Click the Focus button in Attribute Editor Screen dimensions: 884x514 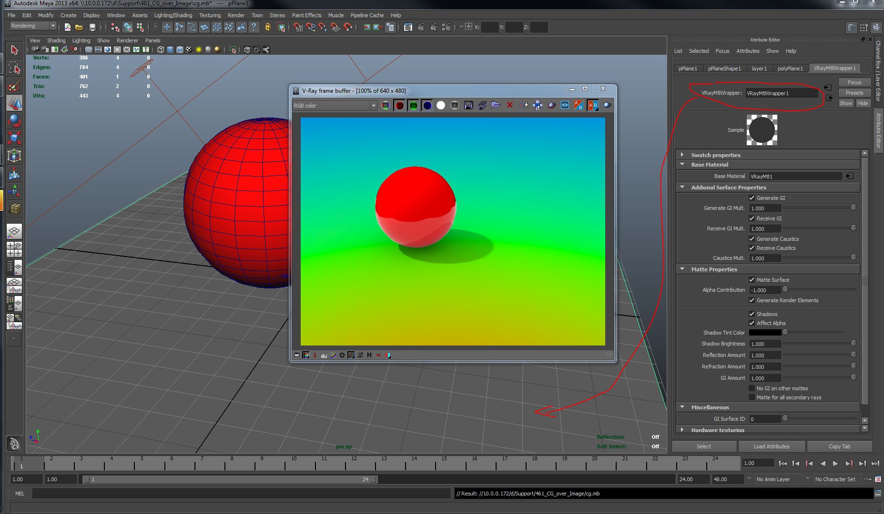pyautogui.click(x=854, y=82)
